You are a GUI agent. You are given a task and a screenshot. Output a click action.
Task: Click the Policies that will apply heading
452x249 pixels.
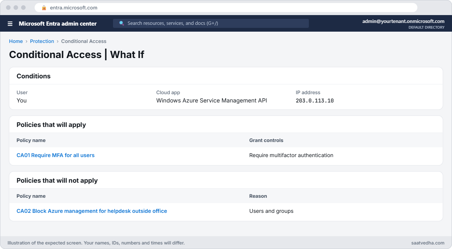tap(51, 125)
